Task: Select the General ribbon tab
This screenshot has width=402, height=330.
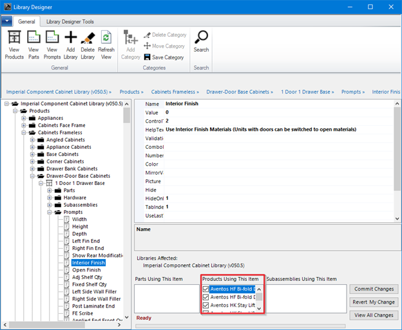Action: [x=26, y=22]
